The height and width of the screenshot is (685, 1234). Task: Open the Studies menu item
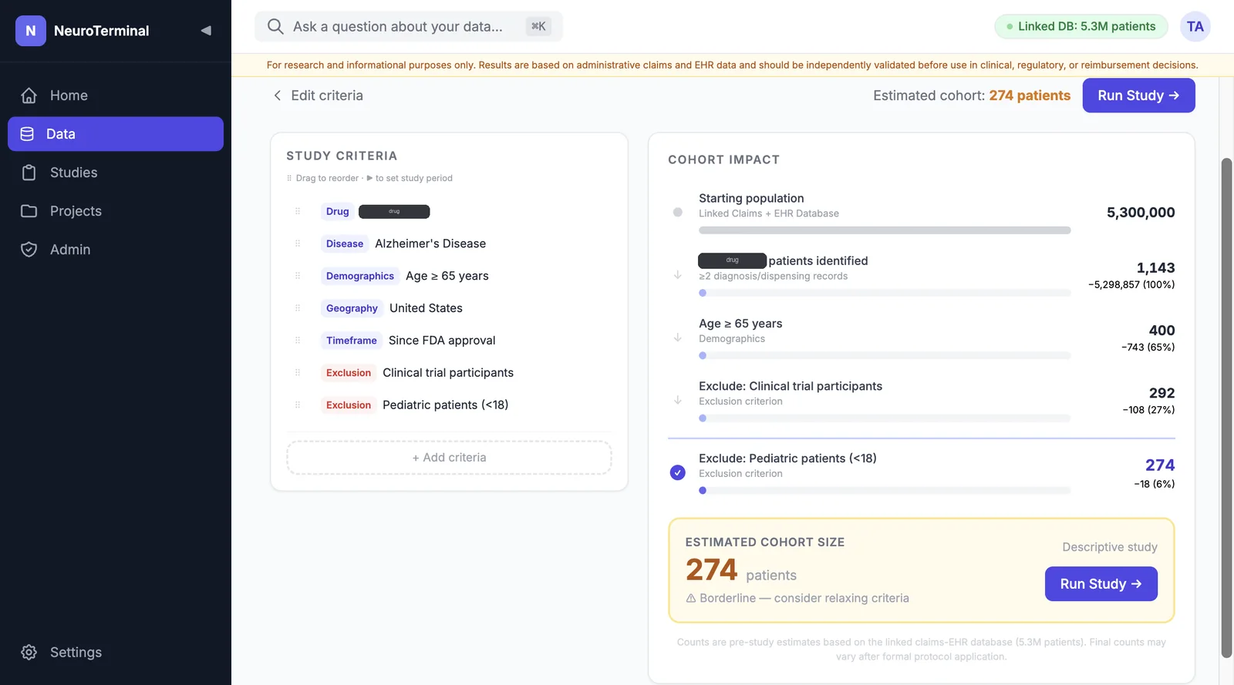116,173
